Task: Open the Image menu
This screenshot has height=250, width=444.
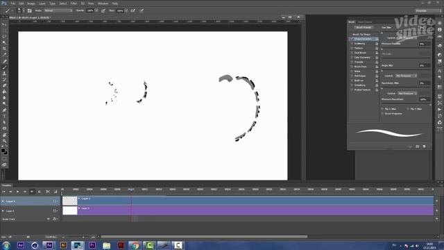Action: point(31,3)
